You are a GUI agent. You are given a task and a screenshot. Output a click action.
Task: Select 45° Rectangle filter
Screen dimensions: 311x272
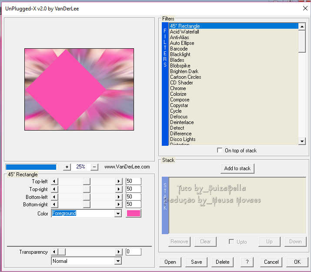point(234,26)
